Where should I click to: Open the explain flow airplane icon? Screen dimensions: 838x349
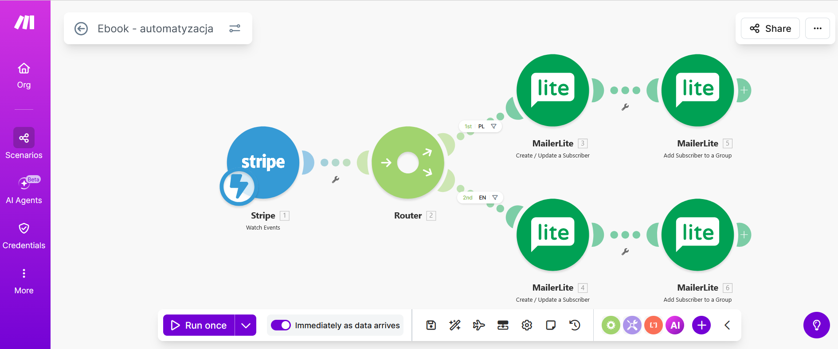(479, 325)
